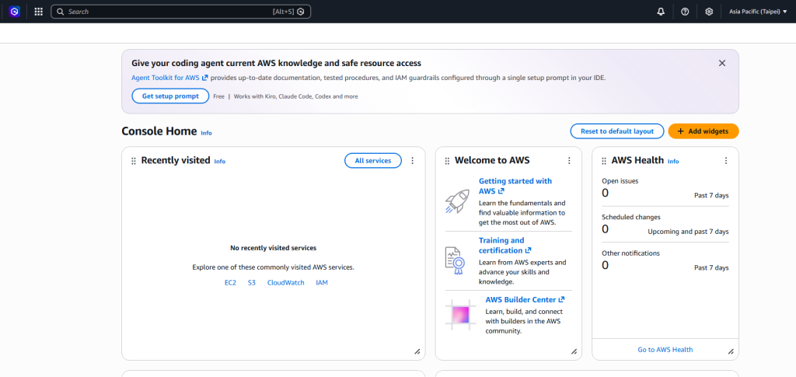Open Getting started with AWS link

(x=515, y=186)
